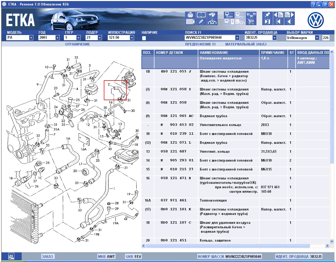Click the Volkswagen logo
The image size is (336, 262).
coord(315,20)
